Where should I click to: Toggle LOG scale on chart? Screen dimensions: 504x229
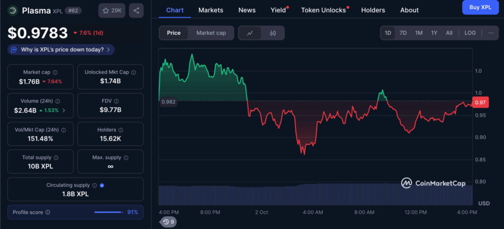point(470,33)
